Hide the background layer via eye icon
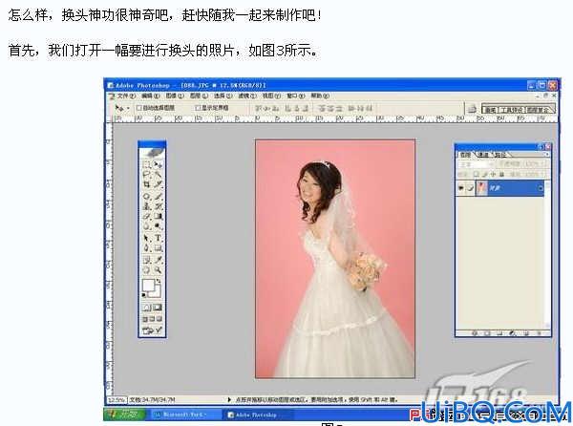Image resolution: width=573 pixels, height=426 pixels. pos(461,188)
